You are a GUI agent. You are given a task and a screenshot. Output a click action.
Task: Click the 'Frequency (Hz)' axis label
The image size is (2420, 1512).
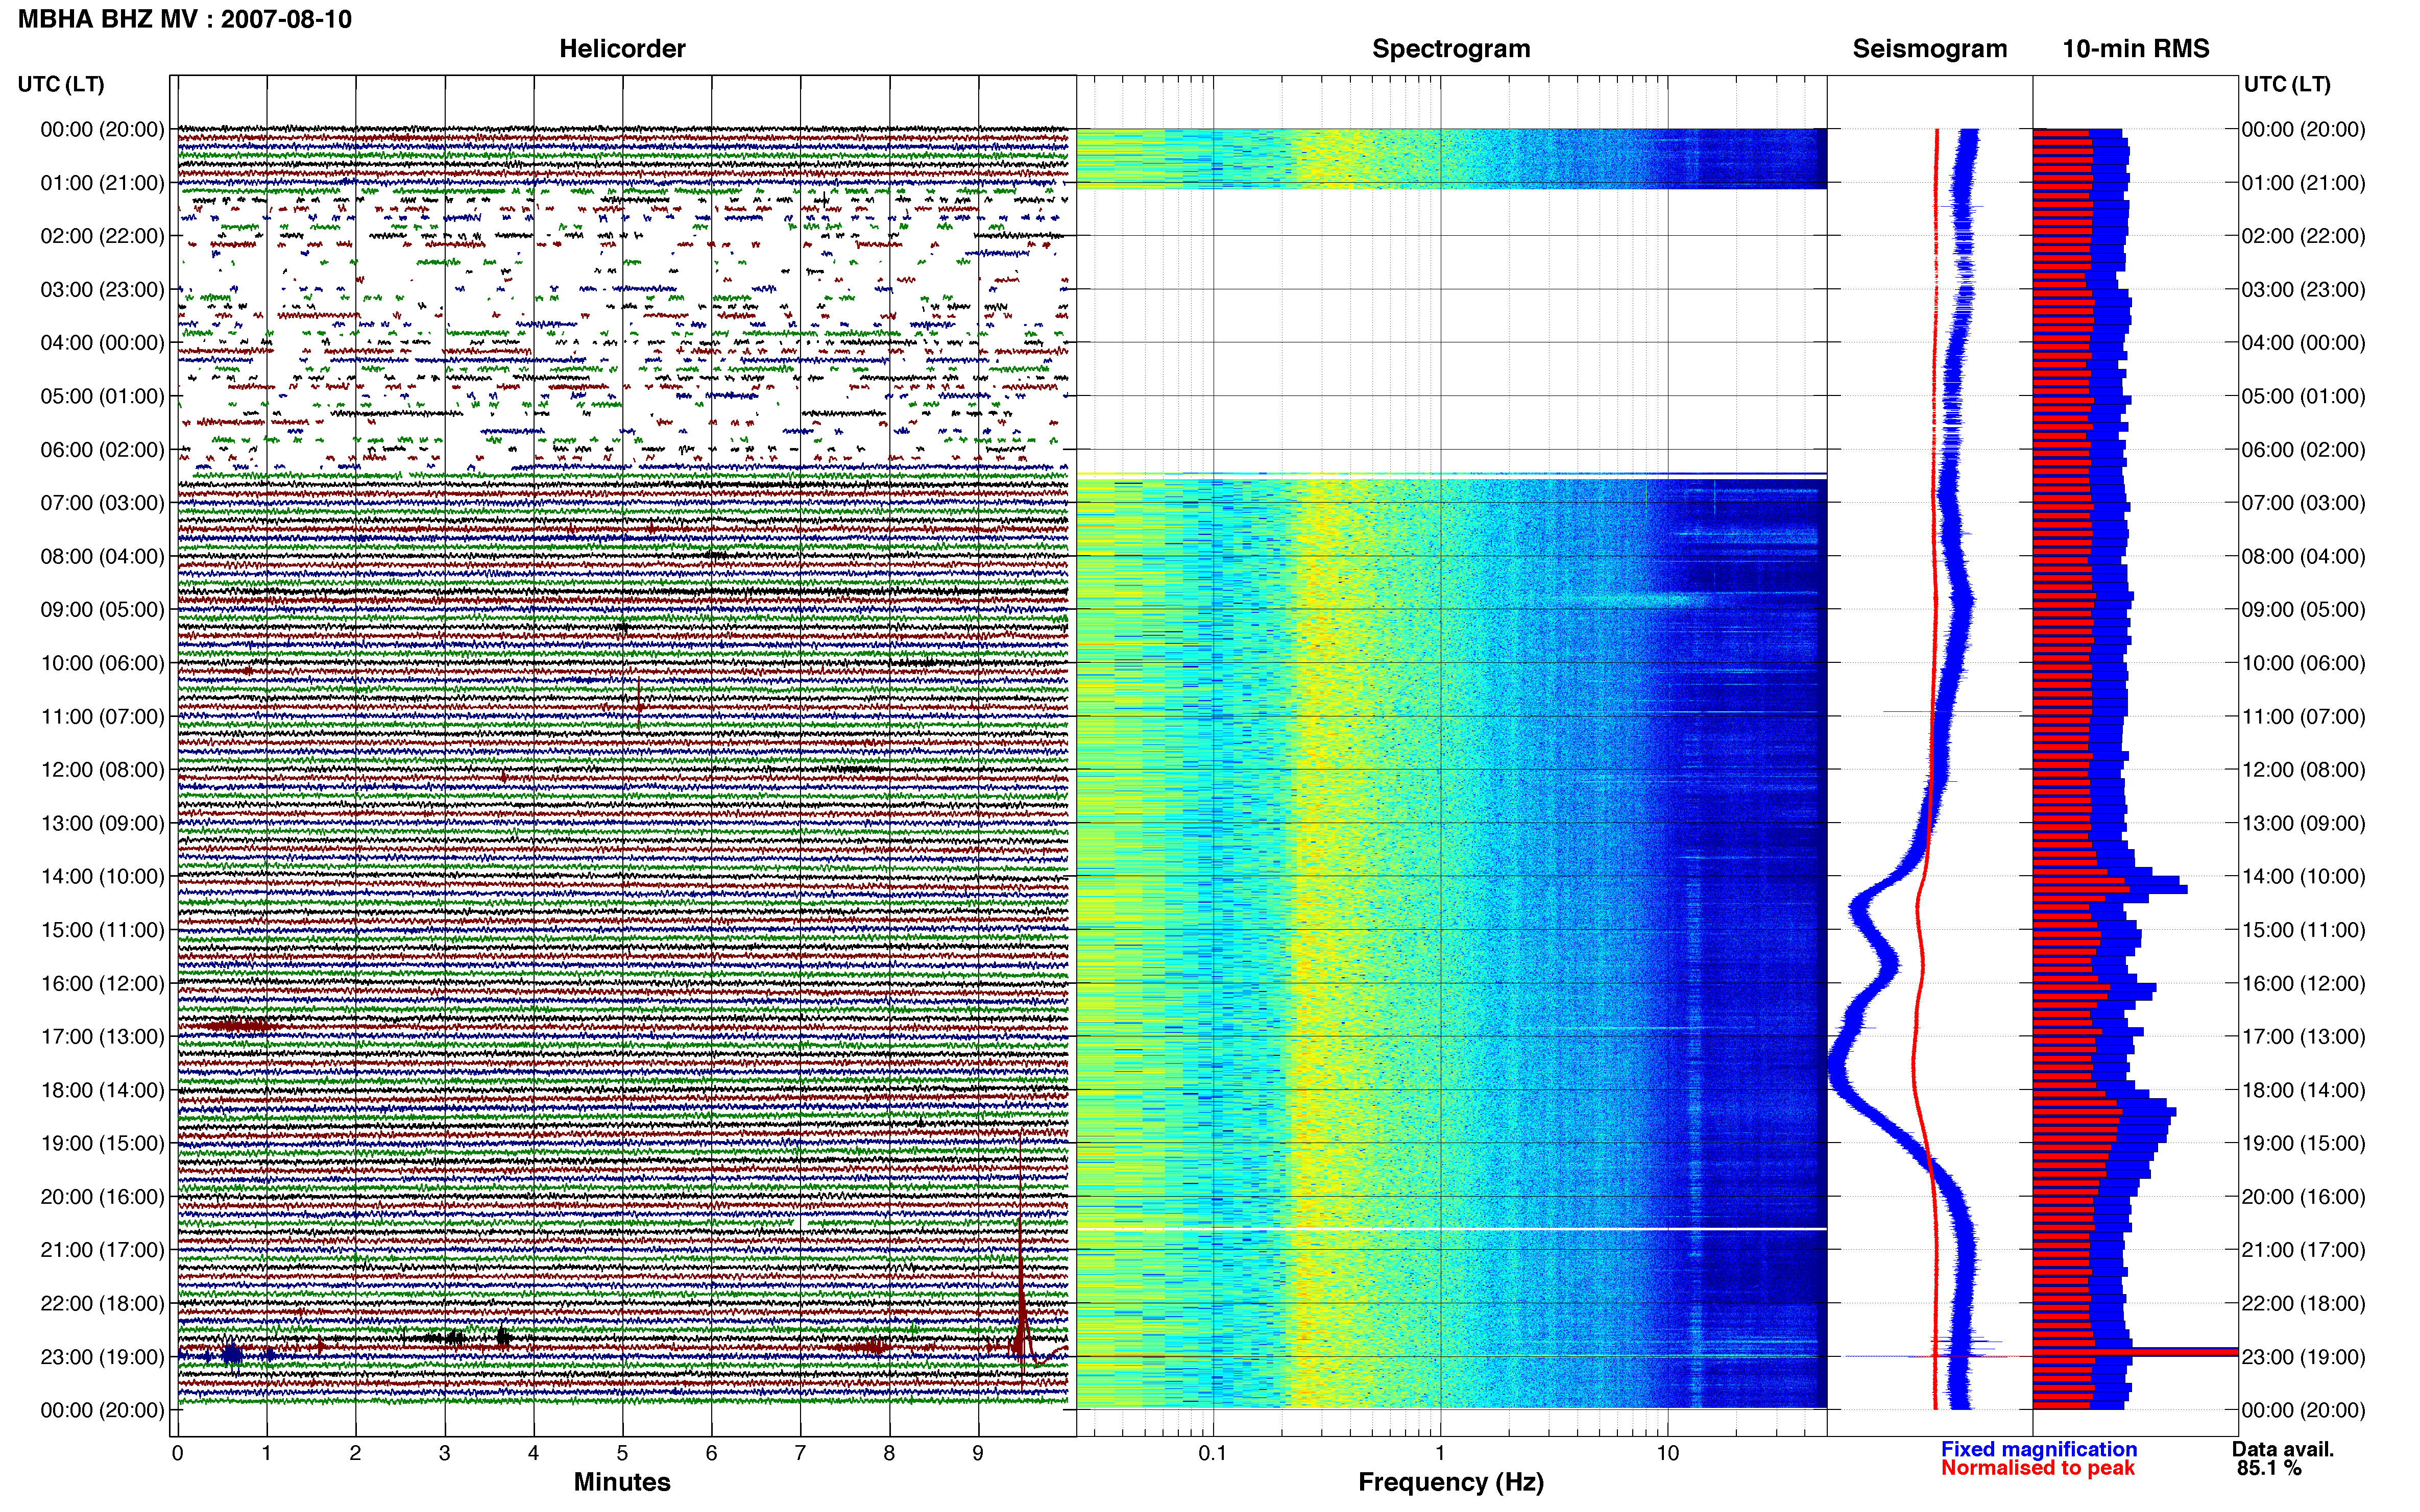point(1450,1482)
